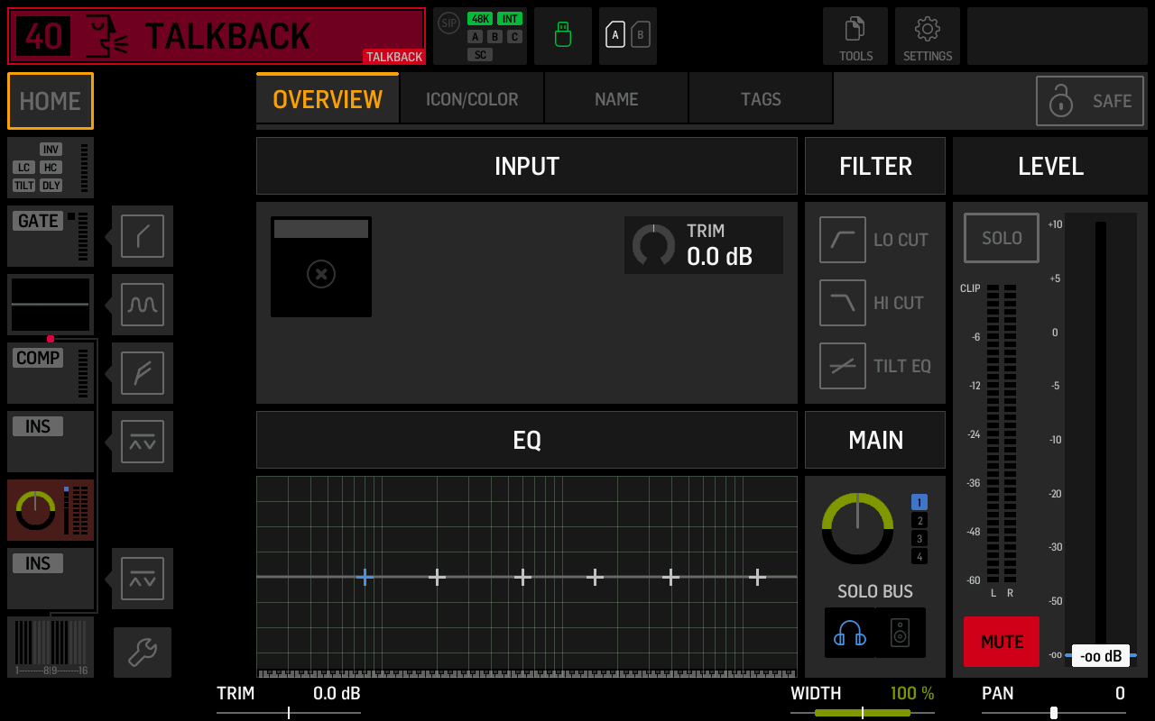Enable the SIP mode indicator
Screen dimensions: 1155x721
(x=448, y=23)
